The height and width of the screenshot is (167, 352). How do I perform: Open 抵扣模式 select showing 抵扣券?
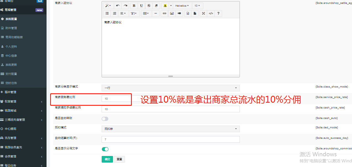pos(171,129)
